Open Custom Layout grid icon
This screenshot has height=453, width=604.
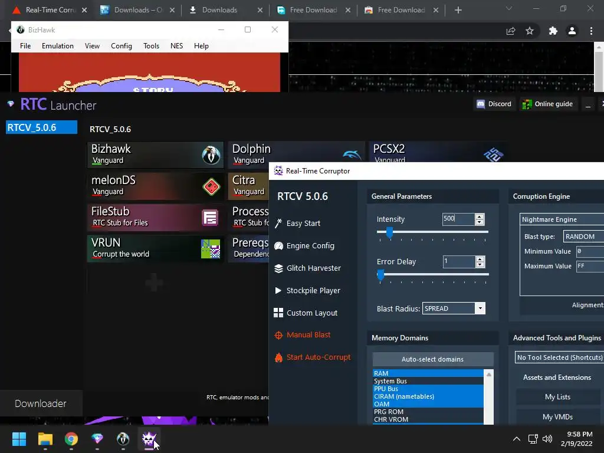[278, 313]
